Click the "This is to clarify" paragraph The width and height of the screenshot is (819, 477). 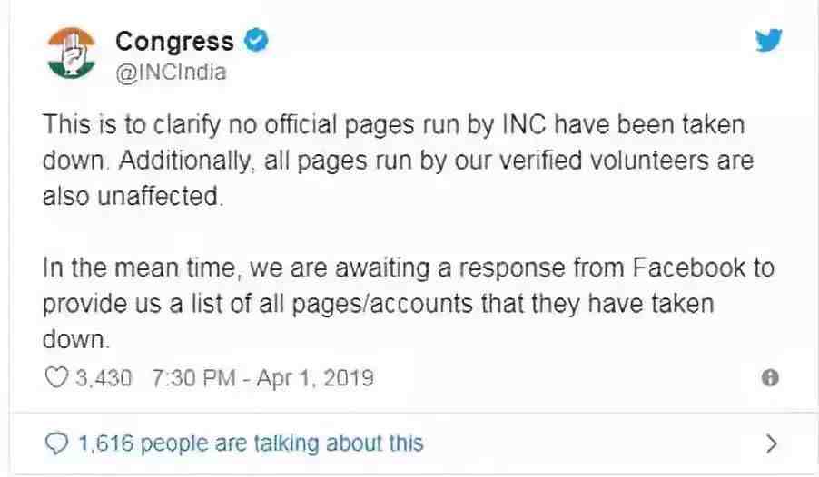click(x=398, y=161)
